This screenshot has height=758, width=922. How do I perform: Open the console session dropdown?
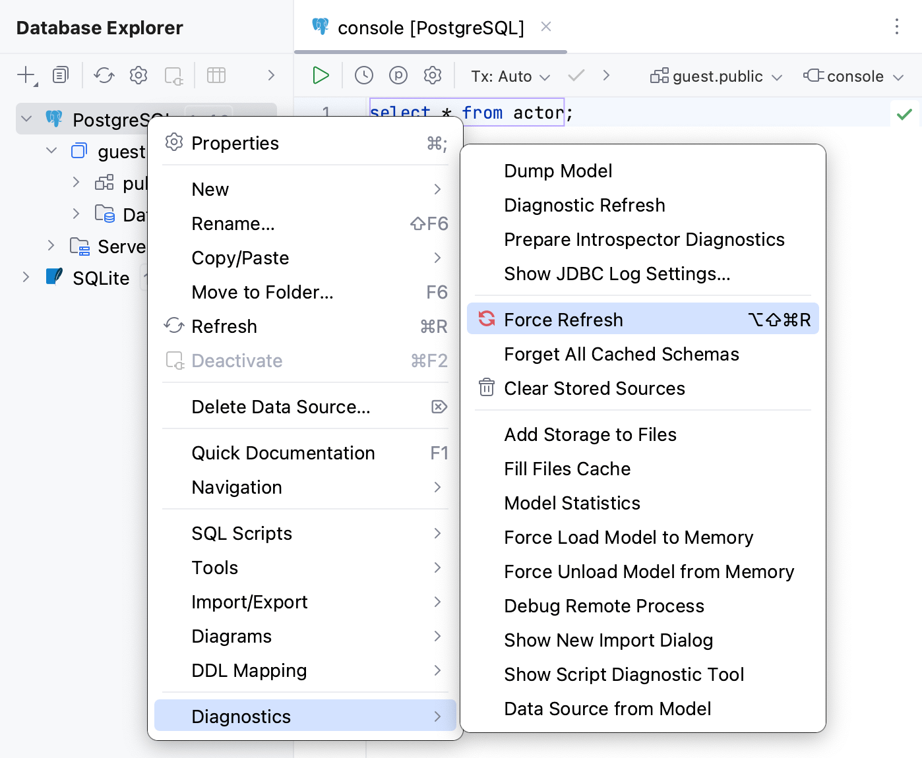tap(853, 76)
